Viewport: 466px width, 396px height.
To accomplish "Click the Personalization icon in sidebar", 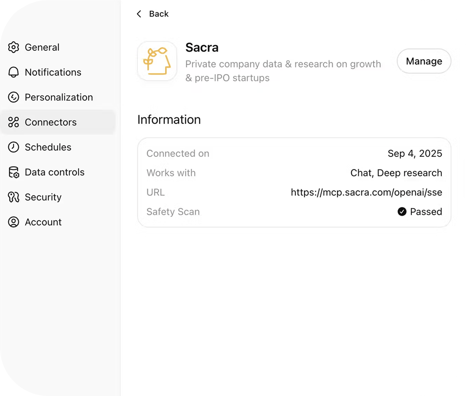I will pyautogui.click(x=14, y=97).
